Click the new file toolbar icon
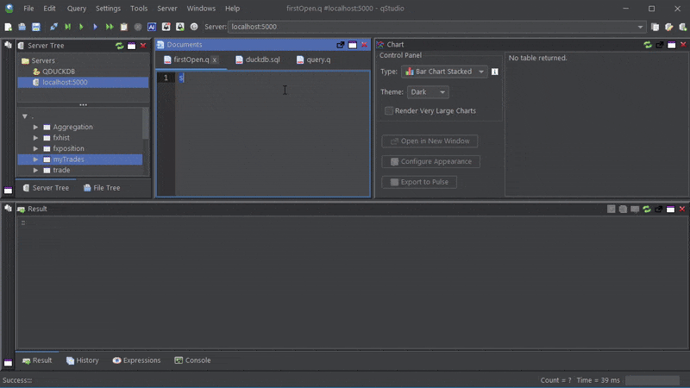 click(9, 27)
